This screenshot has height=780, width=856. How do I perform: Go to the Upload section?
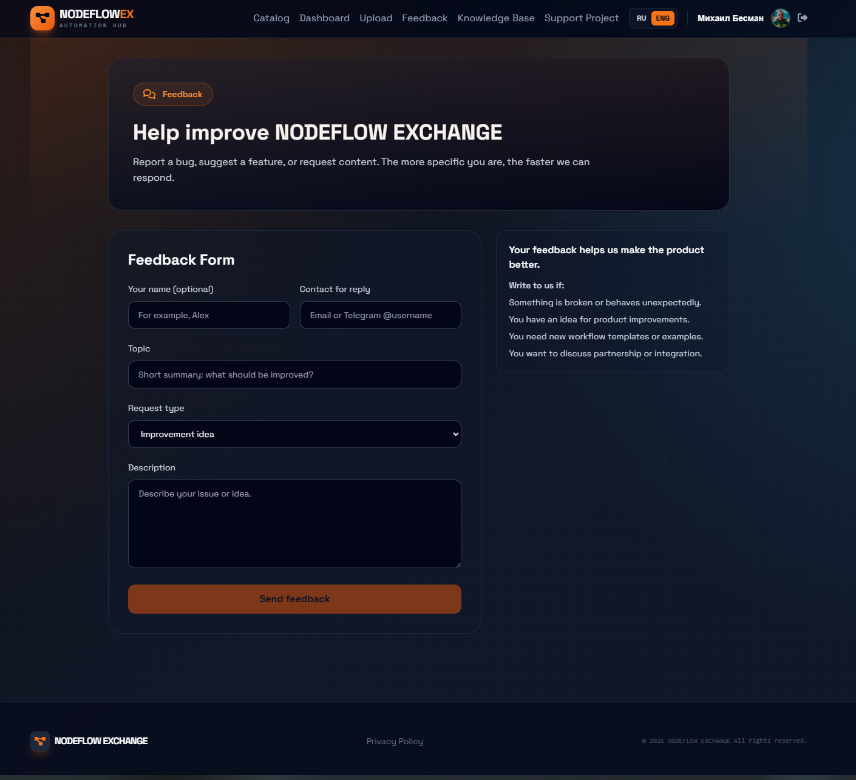point(376,18)
